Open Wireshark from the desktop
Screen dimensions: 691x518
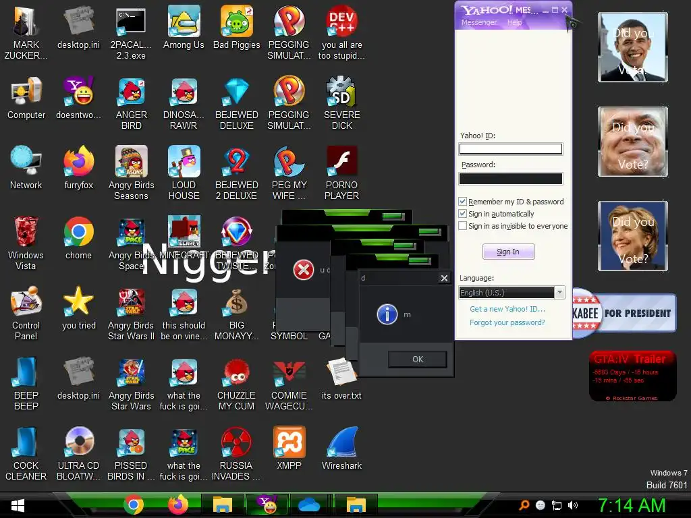(x=341, y=449)
